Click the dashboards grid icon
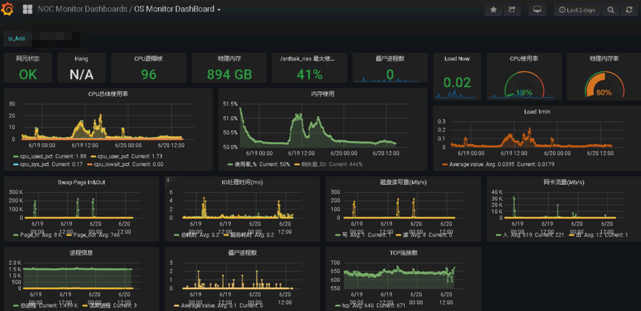The height and width of the screenshot is (311, 641). coord(27,9)
